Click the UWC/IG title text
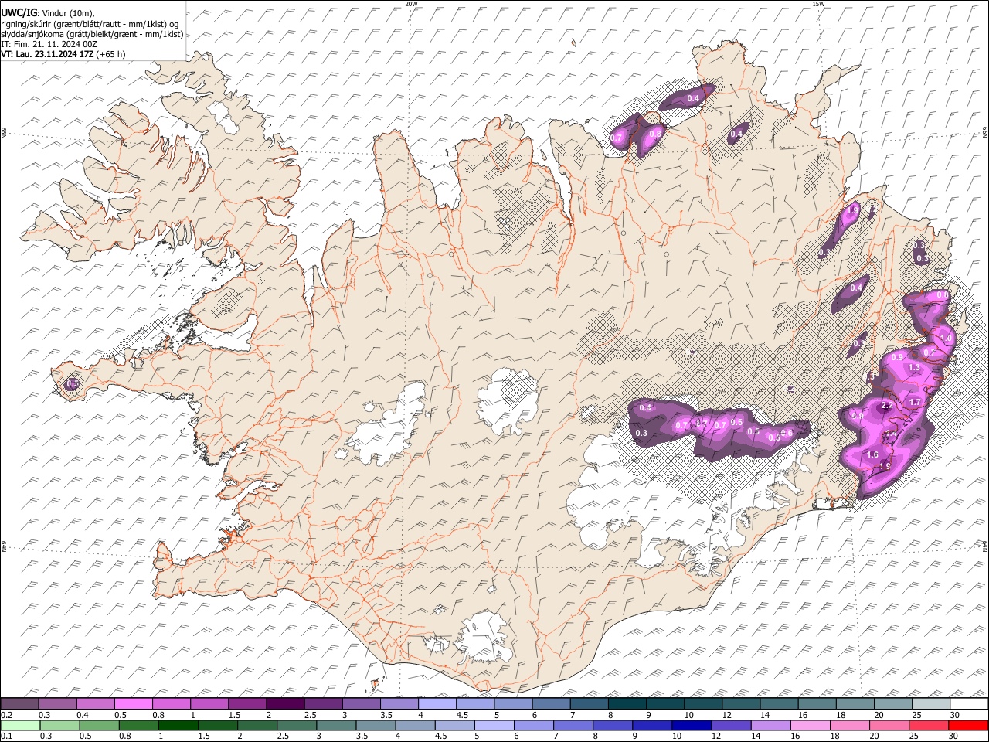Image resolution: width=989 pixels, height=742 pixels. tap(19, 12)
